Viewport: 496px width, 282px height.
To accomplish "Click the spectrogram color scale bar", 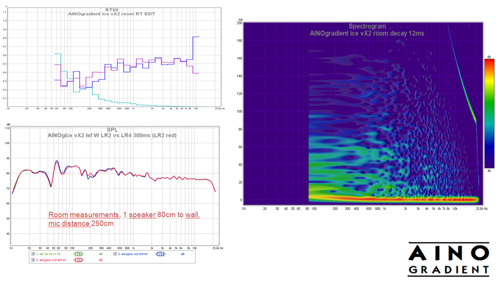I will (x=489, y=114).
